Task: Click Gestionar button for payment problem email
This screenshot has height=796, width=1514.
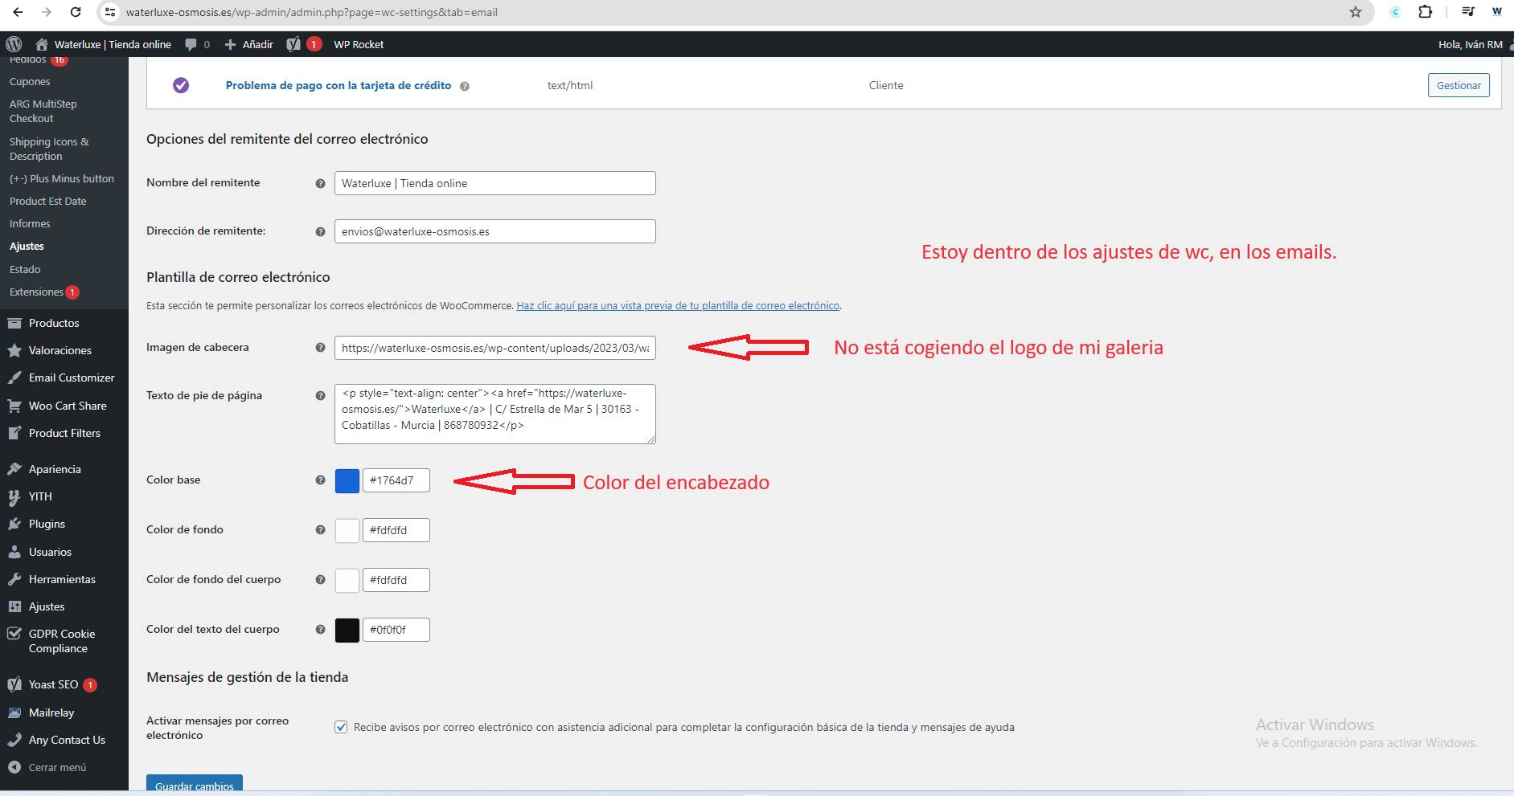Action: tap(1459, 85)
